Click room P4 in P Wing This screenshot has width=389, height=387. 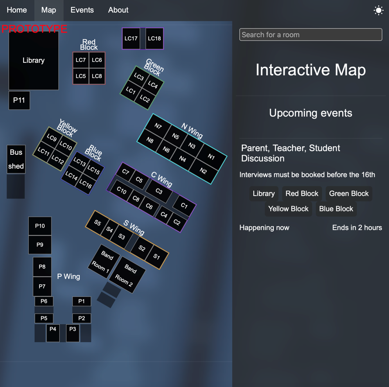(x=53, y=333)
